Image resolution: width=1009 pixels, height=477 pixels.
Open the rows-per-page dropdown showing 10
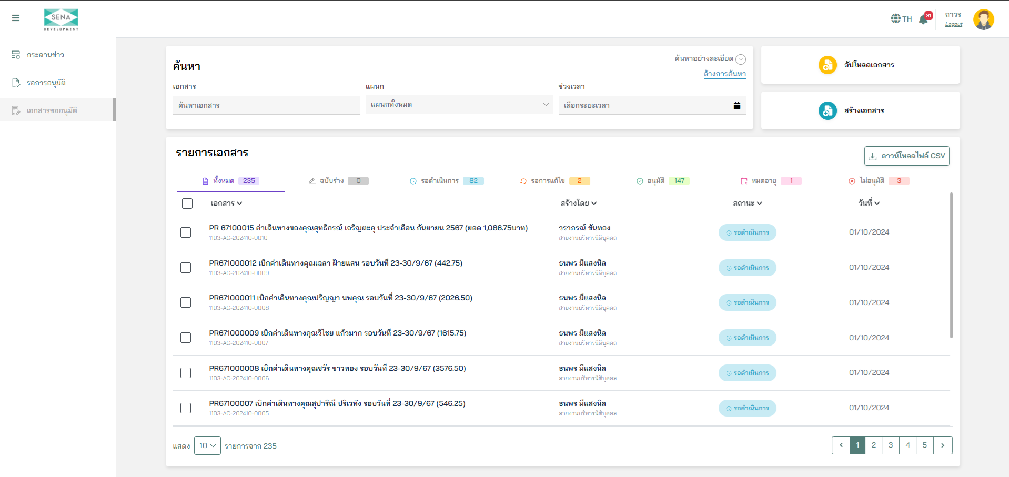pos(207,445)
